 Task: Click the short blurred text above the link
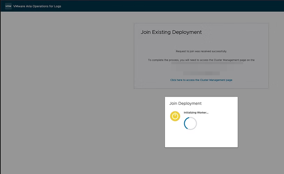(x=201, y=73)
